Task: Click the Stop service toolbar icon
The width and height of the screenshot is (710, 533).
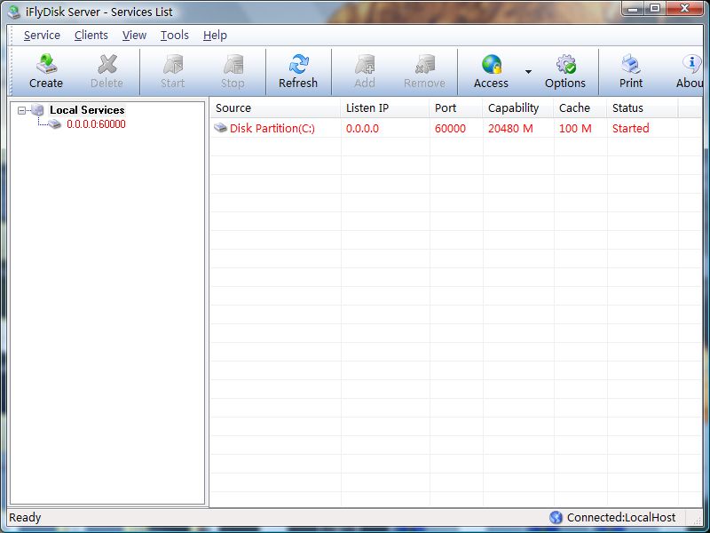Action: [233, 65]
